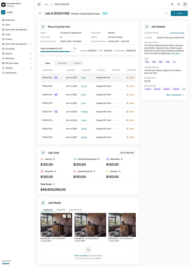Open creator link Nova
The height and width of the screenshot is (267, 191).
[83, 78]
